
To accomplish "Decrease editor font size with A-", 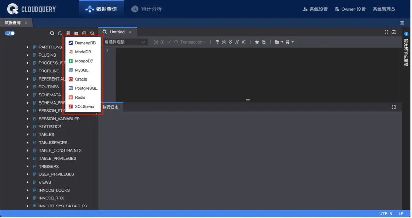I will (x=243, y=42).
